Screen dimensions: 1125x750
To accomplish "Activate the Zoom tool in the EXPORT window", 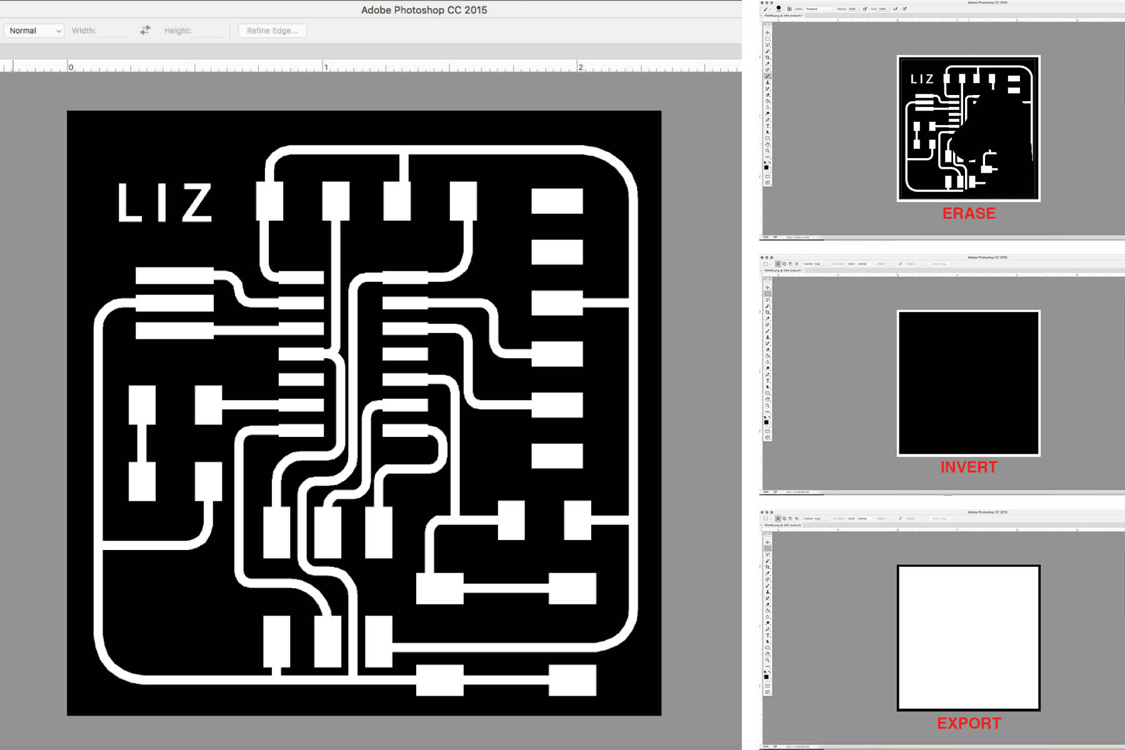I will (x=767, y=660).
